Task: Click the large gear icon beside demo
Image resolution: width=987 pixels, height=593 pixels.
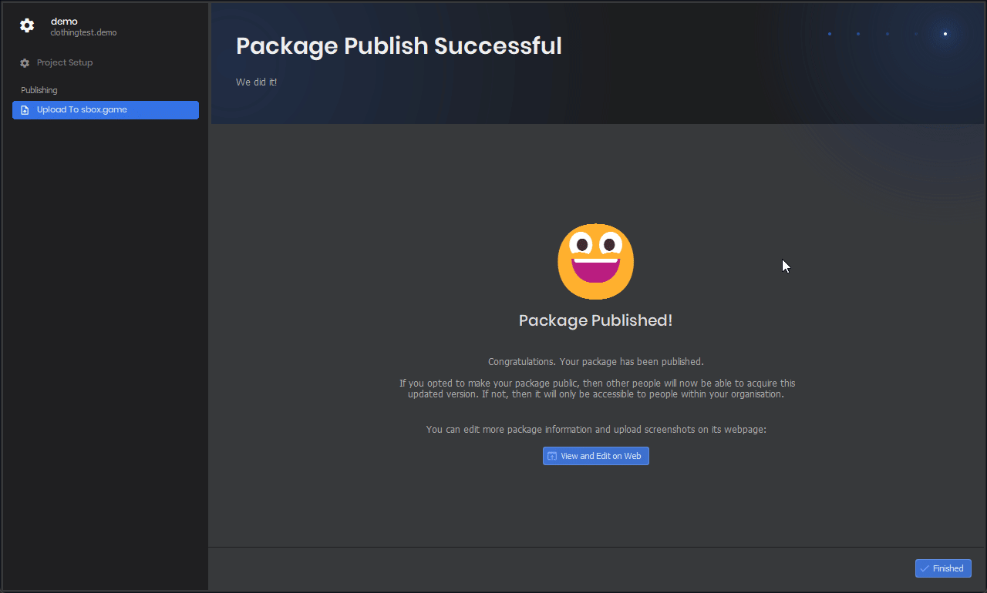Action: click(x=27, y=25)
